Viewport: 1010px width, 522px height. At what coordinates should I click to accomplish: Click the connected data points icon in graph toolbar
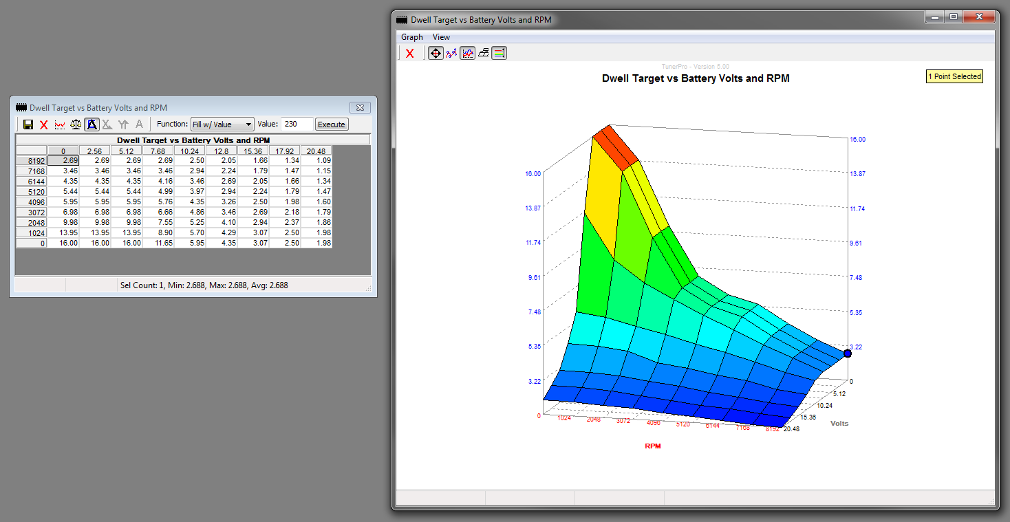click(452, 53)
